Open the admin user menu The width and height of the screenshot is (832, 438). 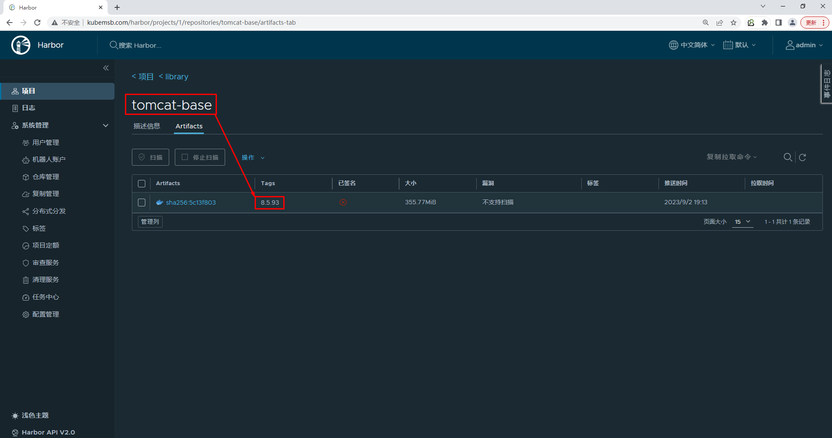coord(804,45)
